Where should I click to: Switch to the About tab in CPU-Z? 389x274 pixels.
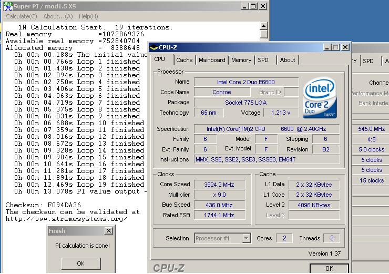click(x=288, y=60)
